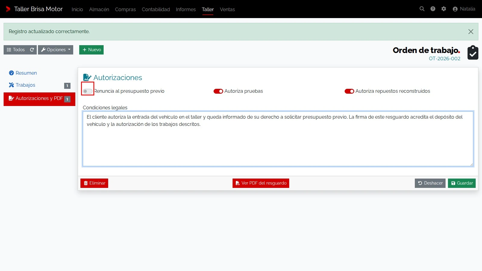Disable the Autoriza pruebas switch
Image resolution: width=482 pixels, height=271 pixels.
(218, 91)
